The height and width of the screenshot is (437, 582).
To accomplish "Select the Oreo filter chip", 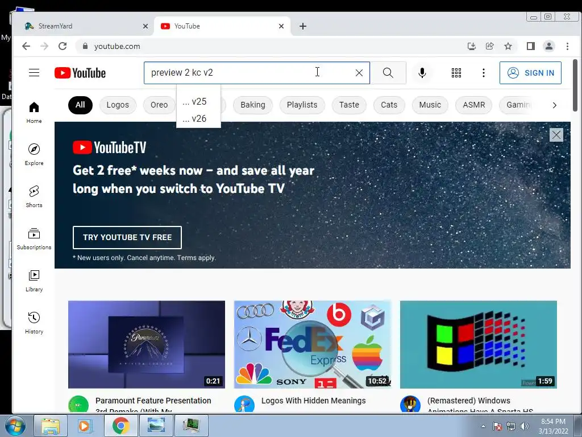I will tap(159, 105).
